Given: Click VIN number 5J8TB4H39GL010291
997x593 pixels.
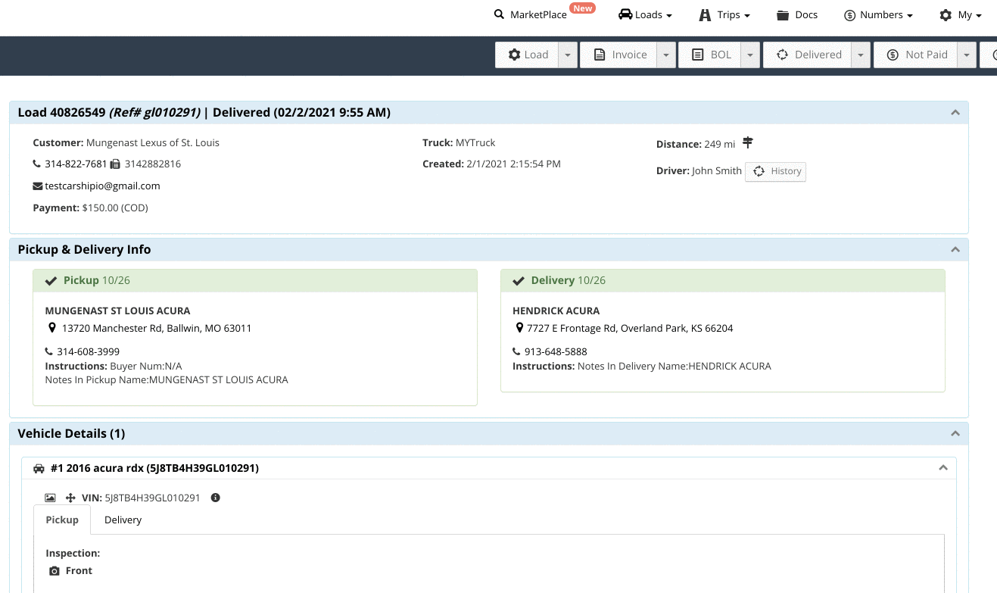Looking at the screenshot, I should [153, 498].
